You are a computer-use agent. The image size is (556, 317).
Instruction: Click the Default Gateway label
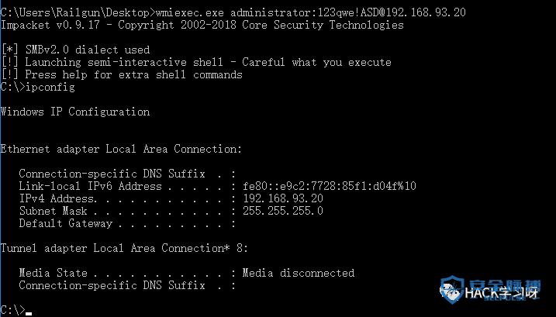pos(66,223)
